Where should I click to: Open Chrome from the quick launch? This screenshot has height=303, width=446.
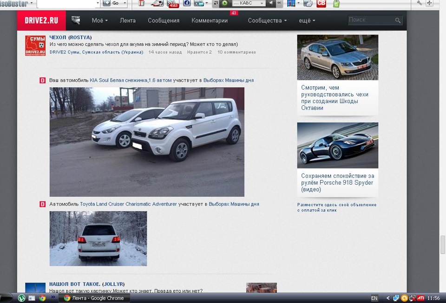coord(42,298)
